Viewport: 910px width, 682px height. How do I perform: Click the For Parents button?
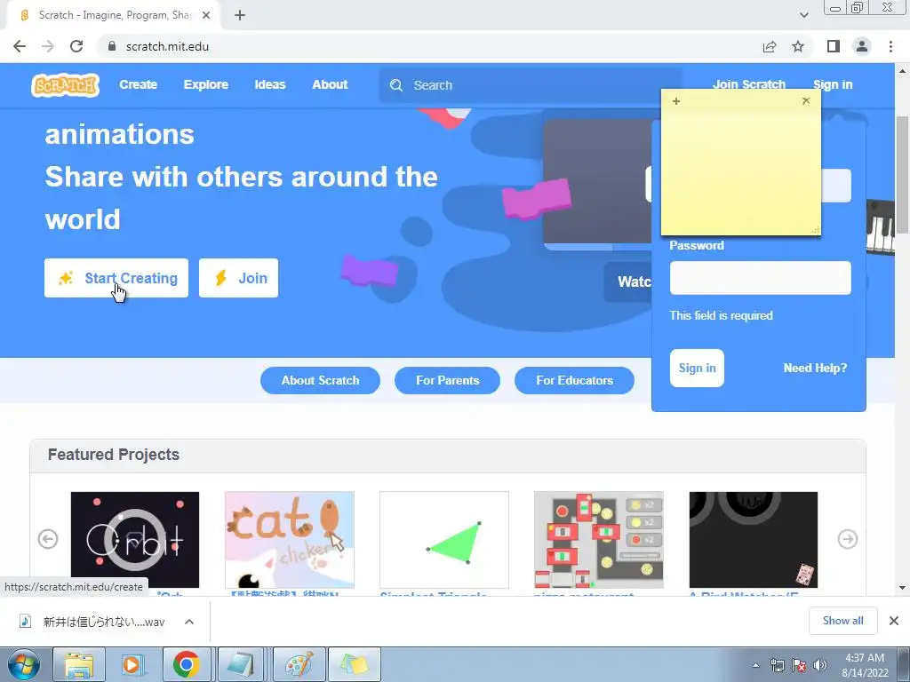448,380
